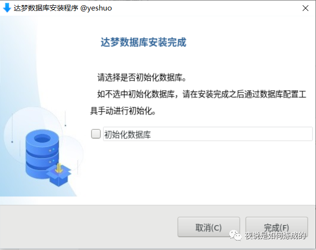Click the 达梦数据库安装程序 @yeshuo window title
The image size is (316, 250).
pyautogui.click(x=63, y=8)
